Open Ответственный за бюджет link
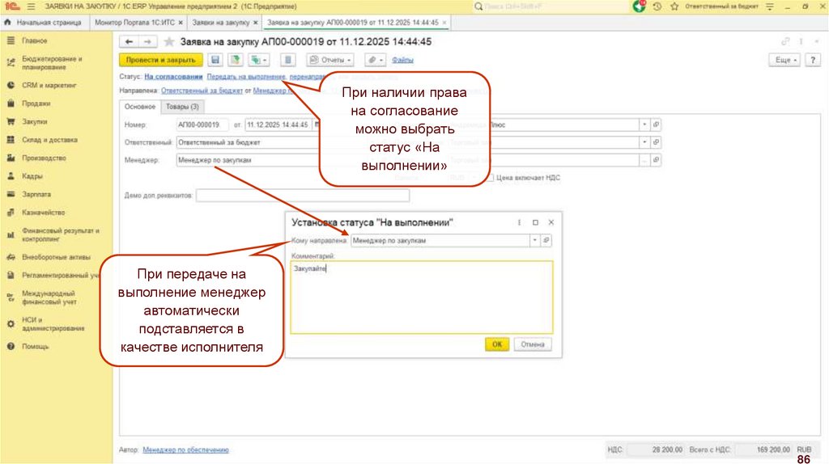The image size is (829, 464). coord(202,91)
